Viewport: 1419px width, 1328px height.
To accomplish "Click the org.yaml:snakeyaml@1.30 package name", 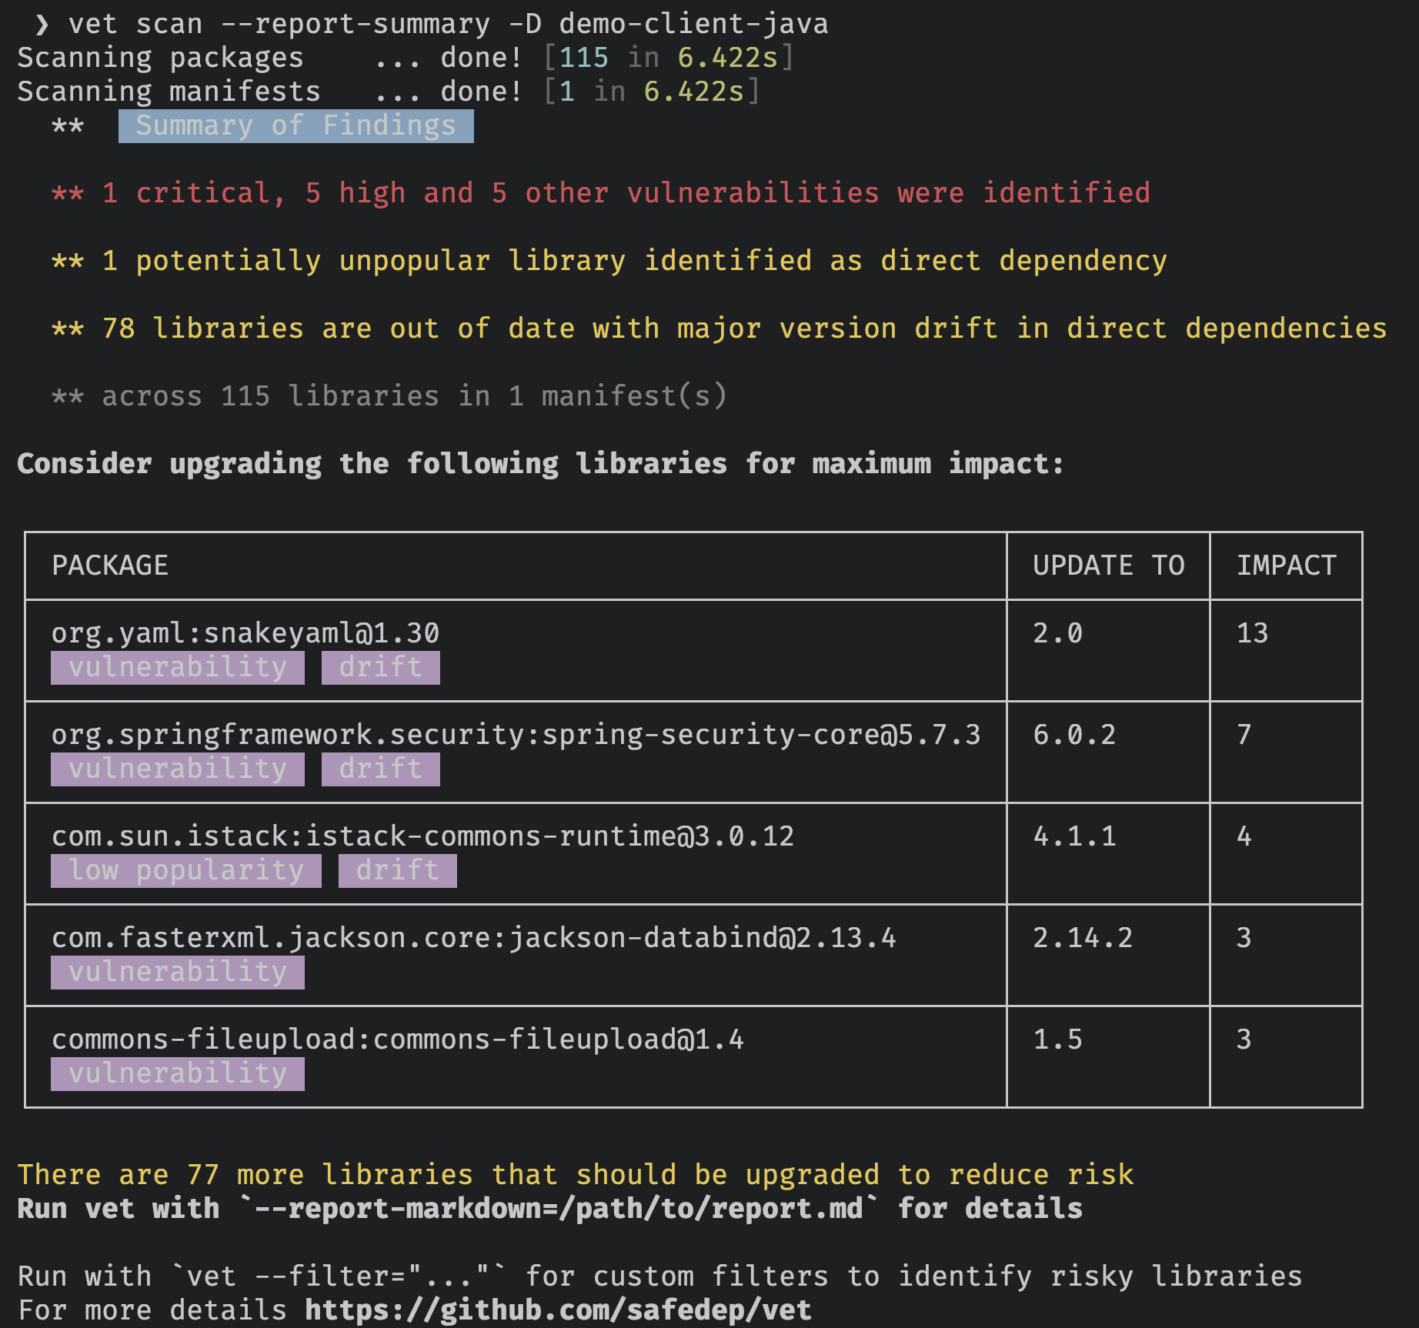I will tap(245, 633).
